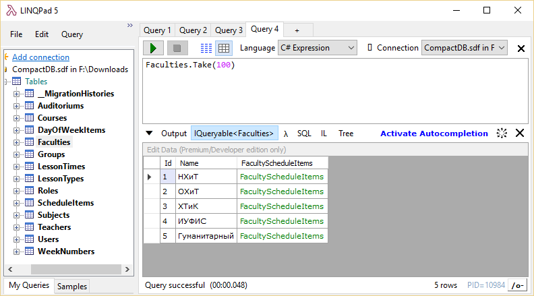Click the Courses table icon
Image resolution: width=534 pixels, height=296 pixels.
[29, 118]
